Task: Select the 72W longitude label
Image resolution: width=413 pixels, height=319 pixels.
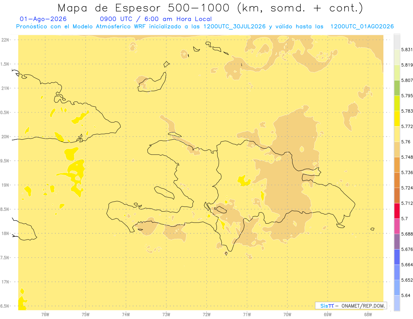Action: coord(206,314)
